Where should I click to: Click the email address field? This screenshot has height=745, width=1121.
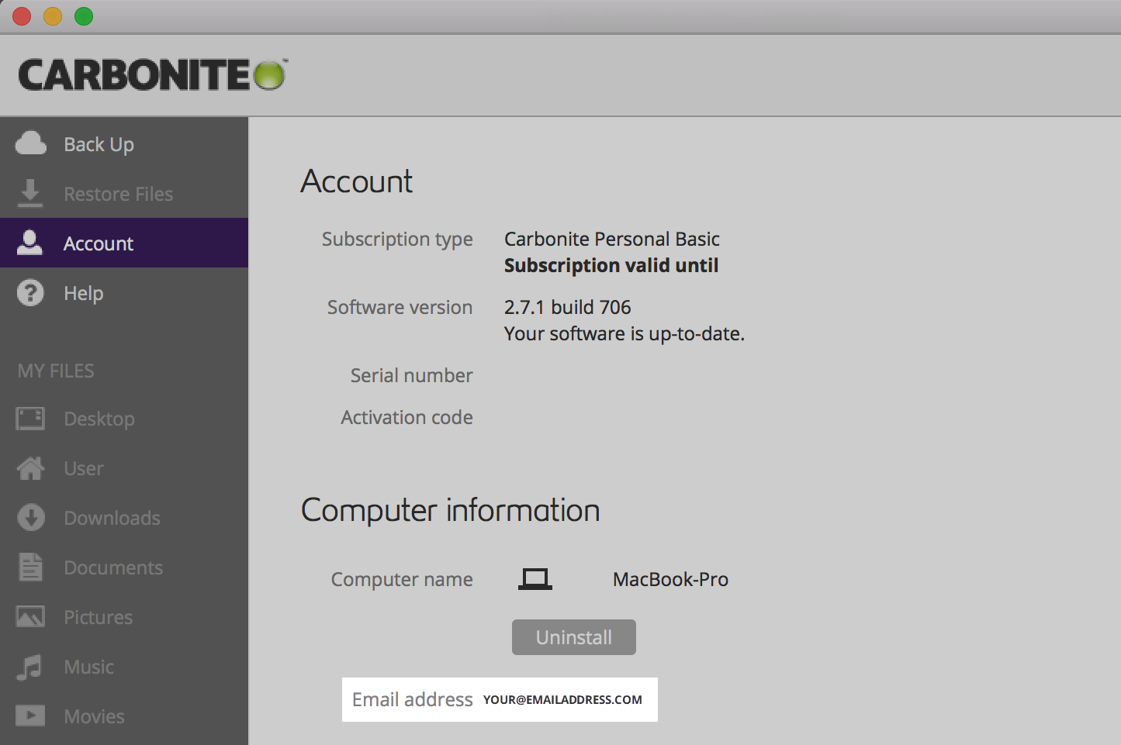[562, 699]
